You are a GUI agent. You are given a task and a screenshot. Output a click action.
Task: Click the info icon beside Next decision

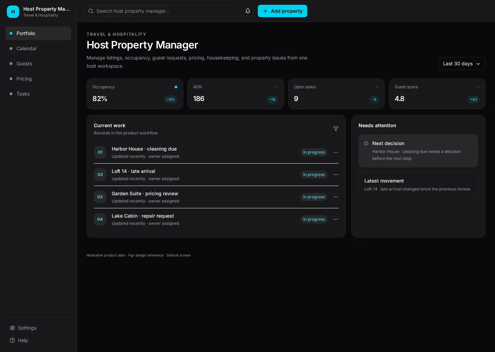pos(366,143)
